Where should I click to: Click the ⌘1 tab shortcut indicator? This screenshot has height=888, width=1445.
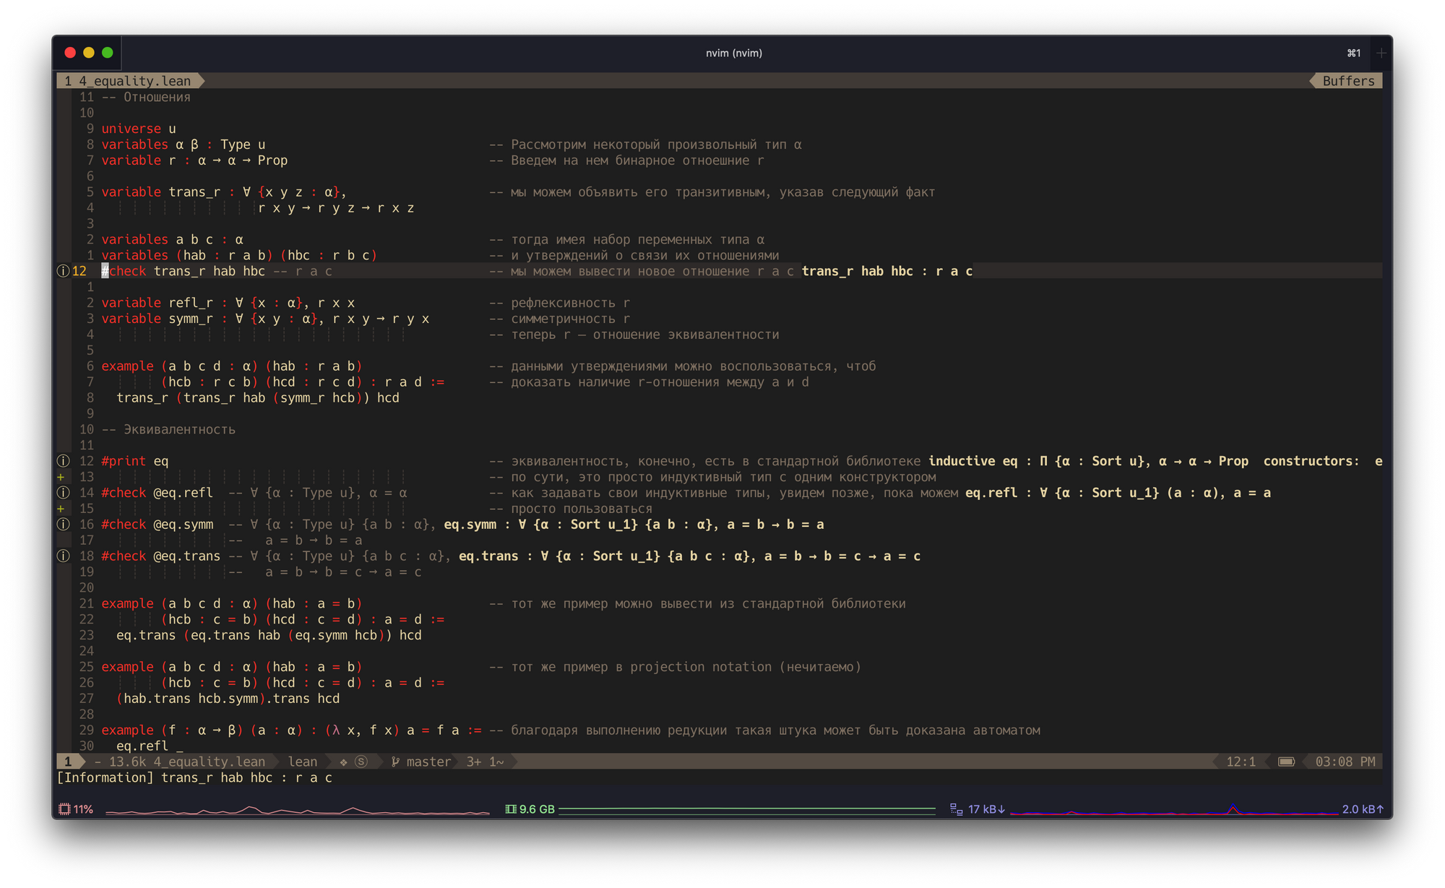pyautogui.click(x=1354, y=53)
